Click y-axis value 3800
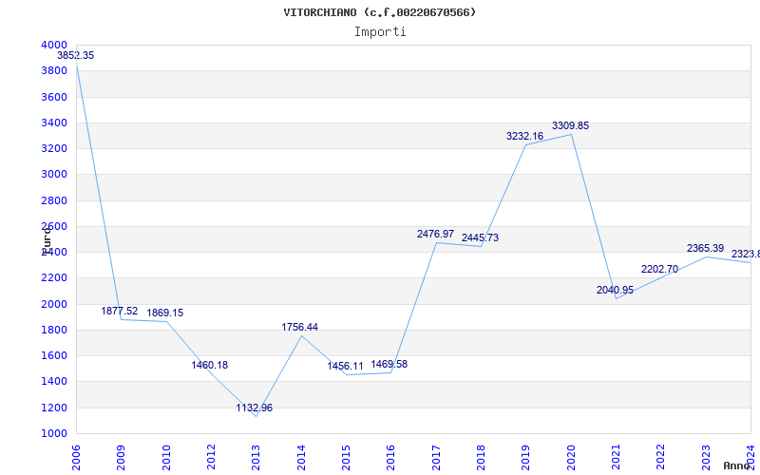760x475 pixels. coord(54,70)
